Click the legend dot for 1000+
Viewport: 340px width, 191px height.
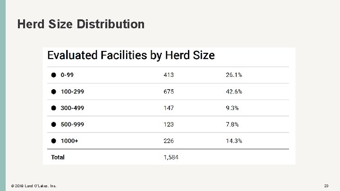[53, 141]
